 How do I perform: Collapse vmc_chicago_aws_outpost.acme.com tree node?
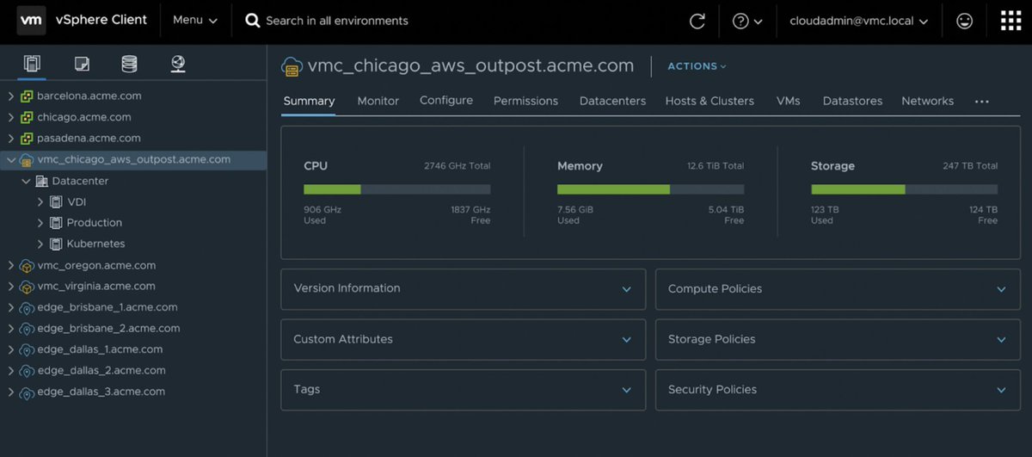point(10,159)
